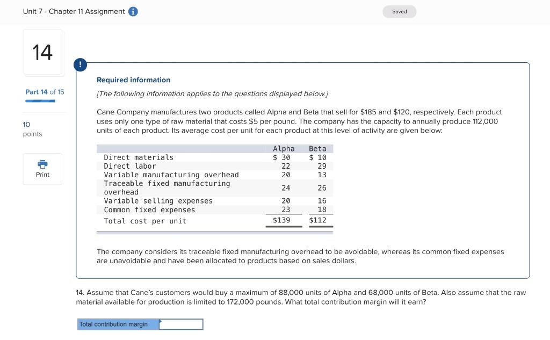Tap the alert badge on the question panel
The image size is (550, 340).
(x=80, y=64)
